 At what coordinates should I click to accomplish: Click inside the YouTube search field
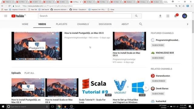(x=85, y=16)
